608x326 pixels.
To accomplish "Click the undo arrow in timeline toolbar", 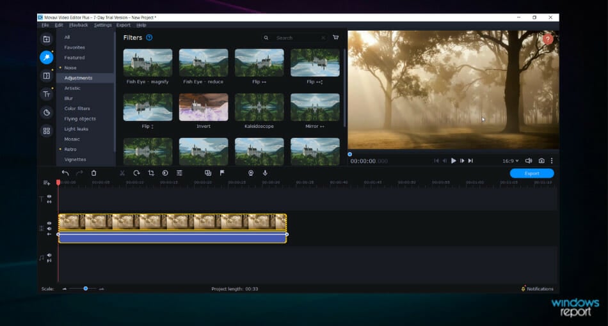I will tap(65, 173).
